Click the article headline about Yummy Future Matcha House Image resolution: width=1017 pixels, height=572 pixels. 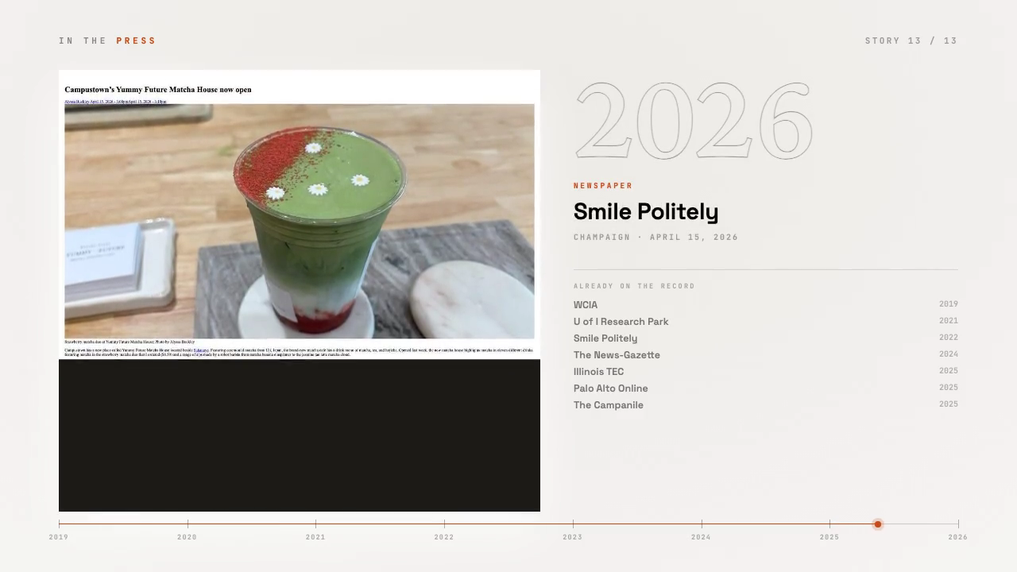coord(158,90)
